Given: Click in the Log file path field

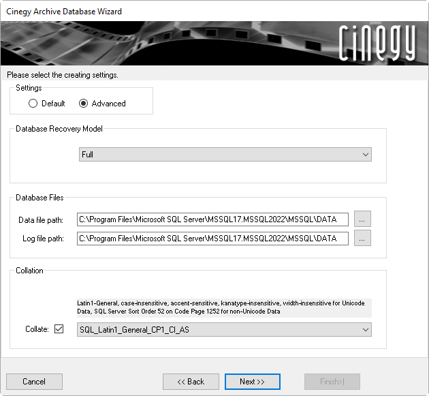Looking at the screenshot, I should 212,239.
